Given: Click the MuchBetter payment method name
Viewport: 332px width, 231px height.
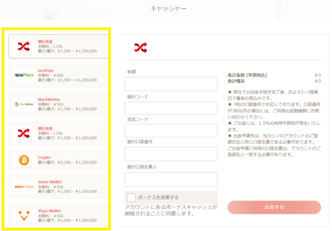Looking at the screenshot, I should [50, 98].
